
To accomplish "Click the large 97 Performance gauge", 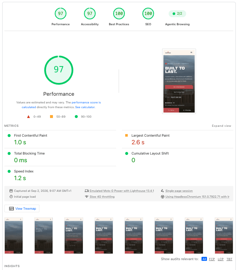I will click(59, 70).
